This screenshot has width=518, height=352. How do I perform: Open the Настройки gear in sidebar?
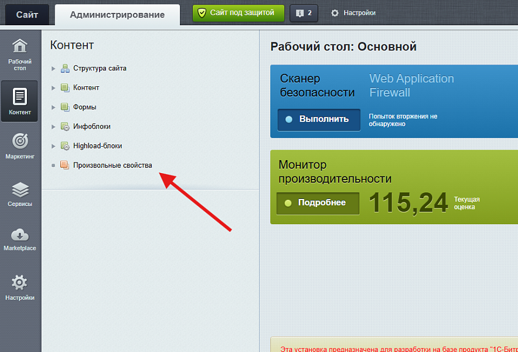coord(19,283)
